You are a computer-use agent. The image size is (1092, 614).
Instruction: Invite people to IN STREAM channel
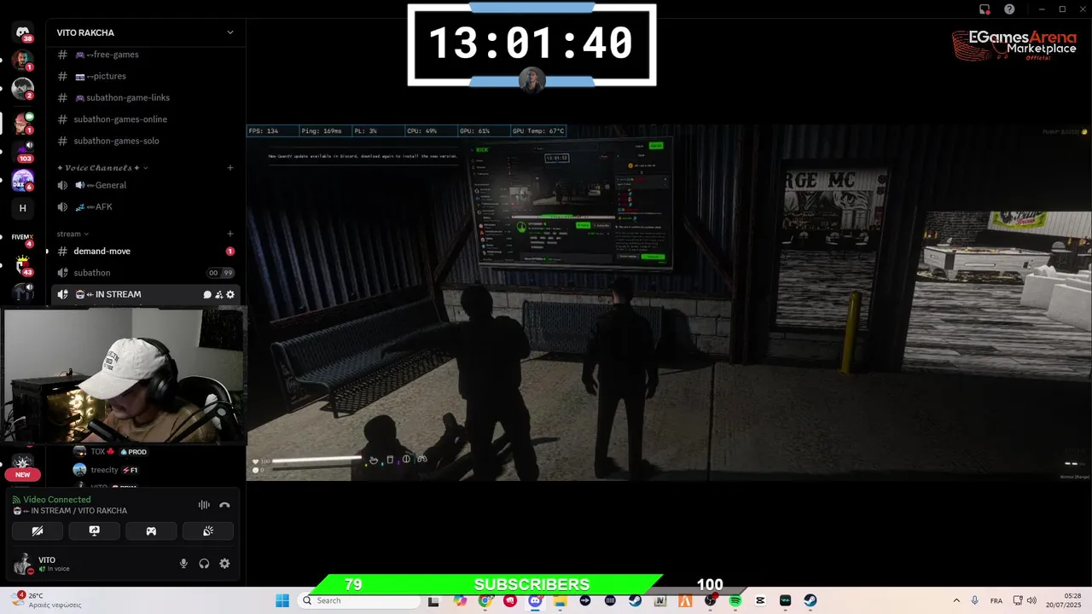(x=218, y=294)
